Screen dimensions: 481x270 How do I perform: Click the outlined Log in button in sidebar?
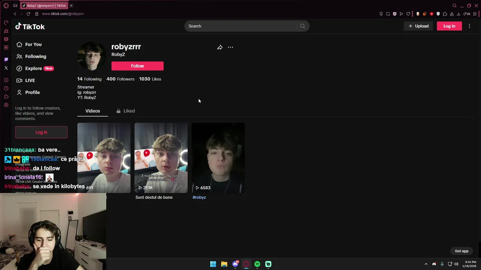pyautogui.click(x=41, y=132)
